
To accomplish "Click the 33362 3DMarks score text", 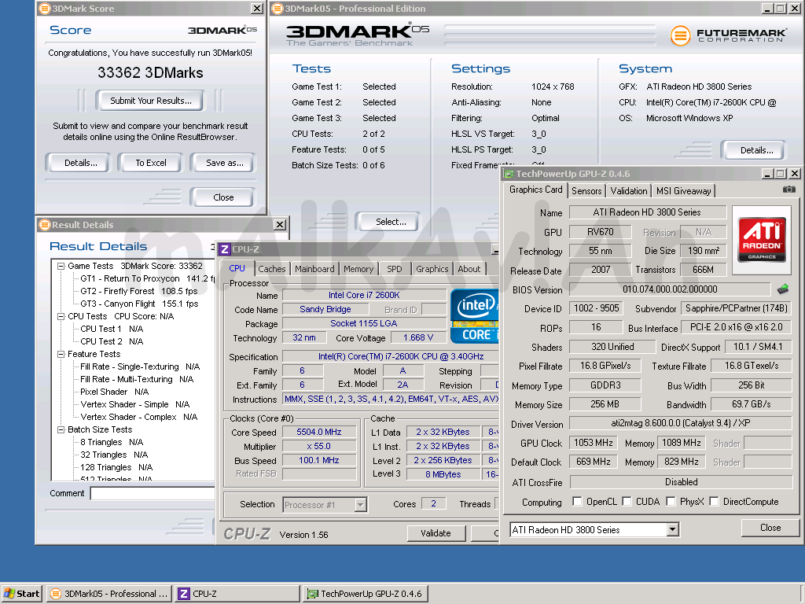I will pyautogui.click(x=150, y=73).
